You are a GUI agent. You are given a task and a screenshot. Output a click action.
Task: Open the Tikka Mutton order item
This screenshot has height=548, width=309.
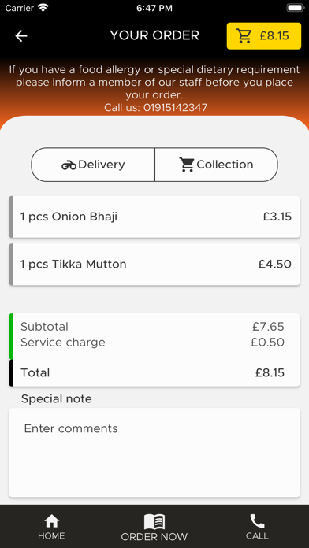pyautogui.click(x=154, y=265)
